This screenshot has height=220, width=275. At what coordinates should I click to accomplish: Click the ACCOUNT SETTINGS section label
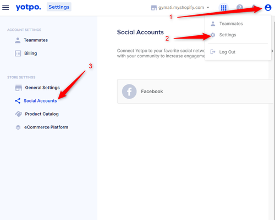24,30
